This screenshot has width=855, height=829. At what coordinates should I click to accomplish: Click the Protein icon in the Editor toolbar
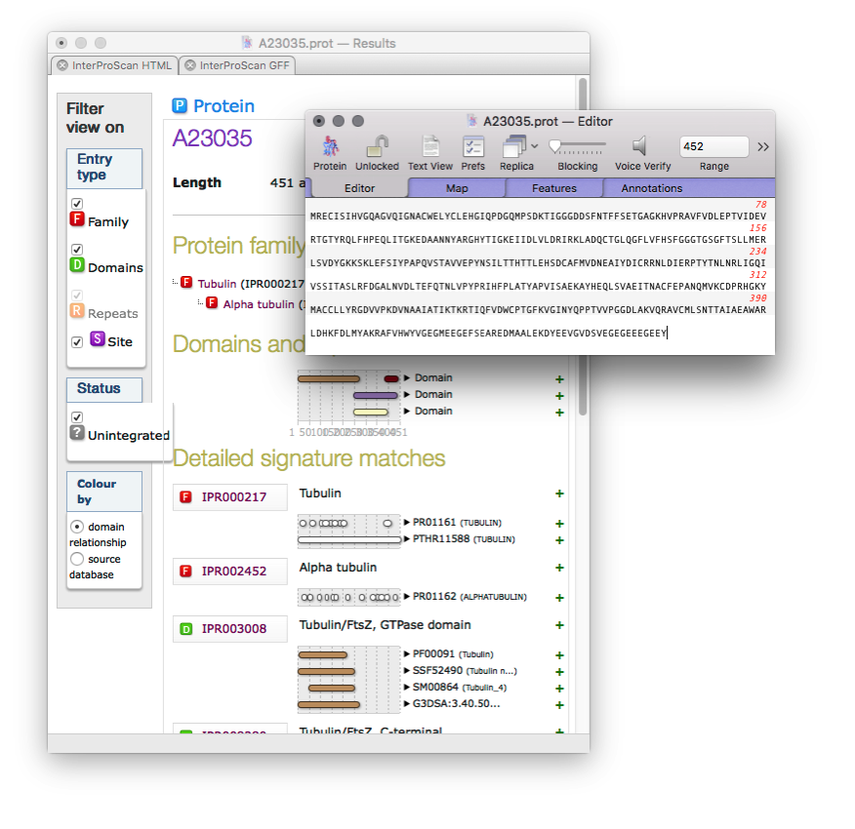point(330,147)
